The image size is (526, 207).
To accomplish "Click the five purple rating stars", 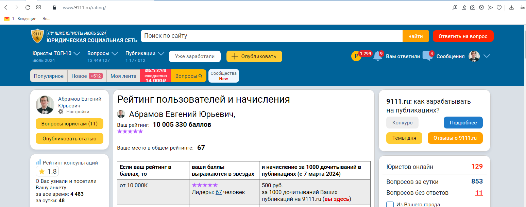I will point(130,131).
